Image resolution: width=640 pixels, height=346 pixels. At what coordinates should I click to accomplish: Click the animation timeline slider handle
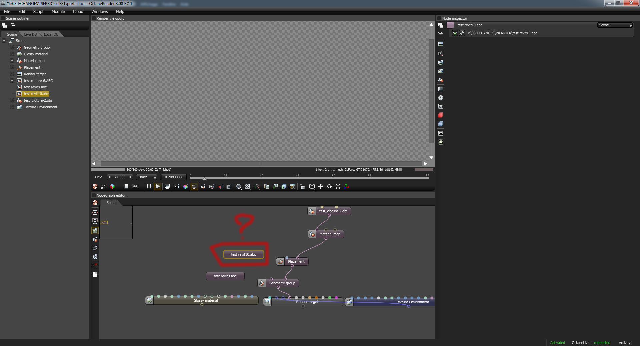click(204, 179)
